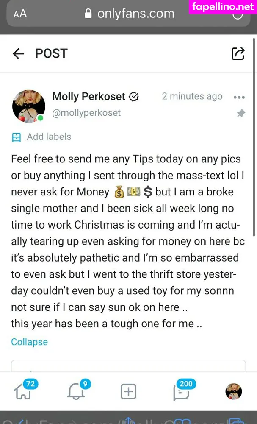Open the three-dot post options menu
The height and width of the screenshot is (424, 257).
pyautogui.click(x=239, y=97)
